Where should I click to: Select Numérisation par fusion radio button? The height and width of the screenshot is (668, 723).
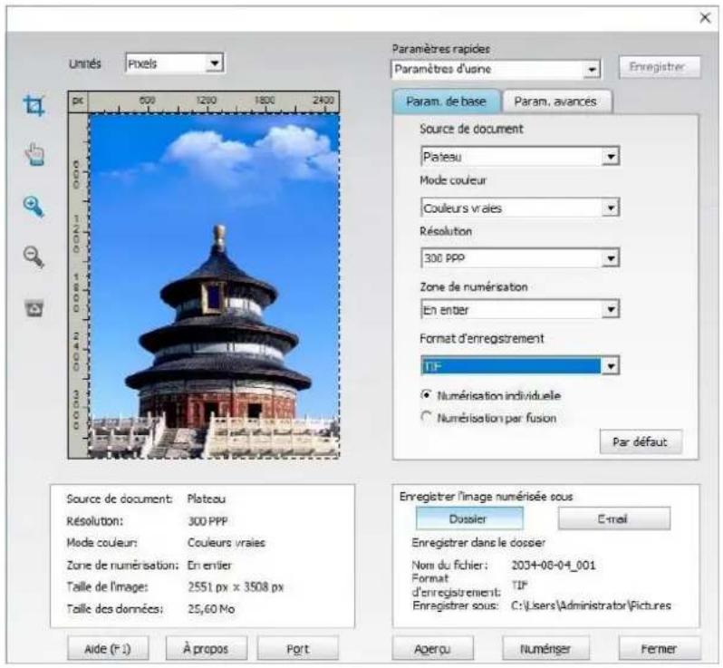427,418
